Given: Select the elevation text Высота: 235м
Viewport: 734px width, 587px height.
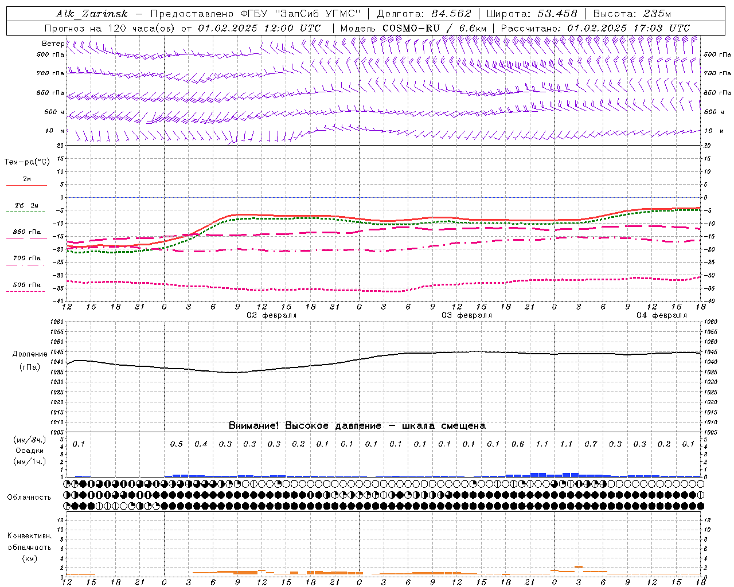Looking at the screenshot, I should point(632,14).
